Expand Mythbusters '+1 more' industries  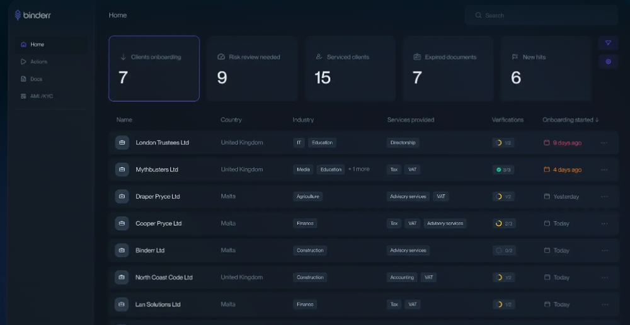click(x=359, y=169)
